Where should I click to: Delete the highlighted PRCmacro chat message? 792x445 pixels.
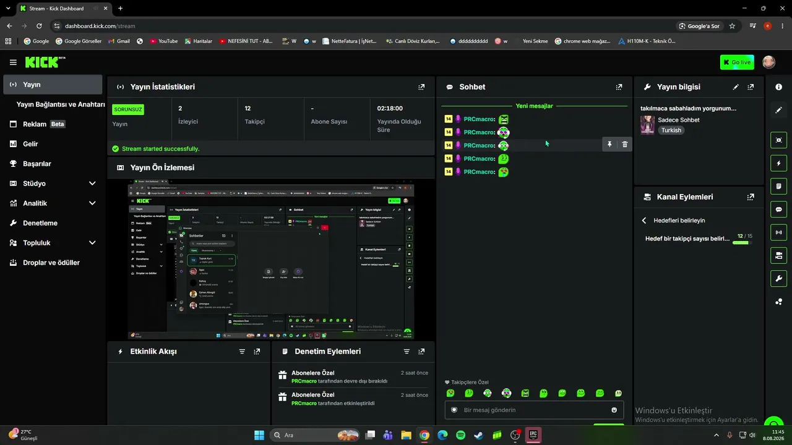tap(625, 145)
